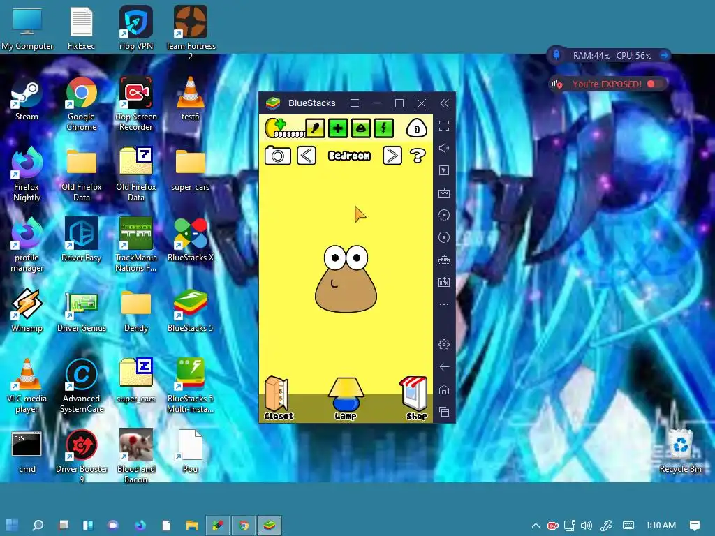Select the Team Fortress 2 shortcut

pyautogui.click(x=190, y=32)
